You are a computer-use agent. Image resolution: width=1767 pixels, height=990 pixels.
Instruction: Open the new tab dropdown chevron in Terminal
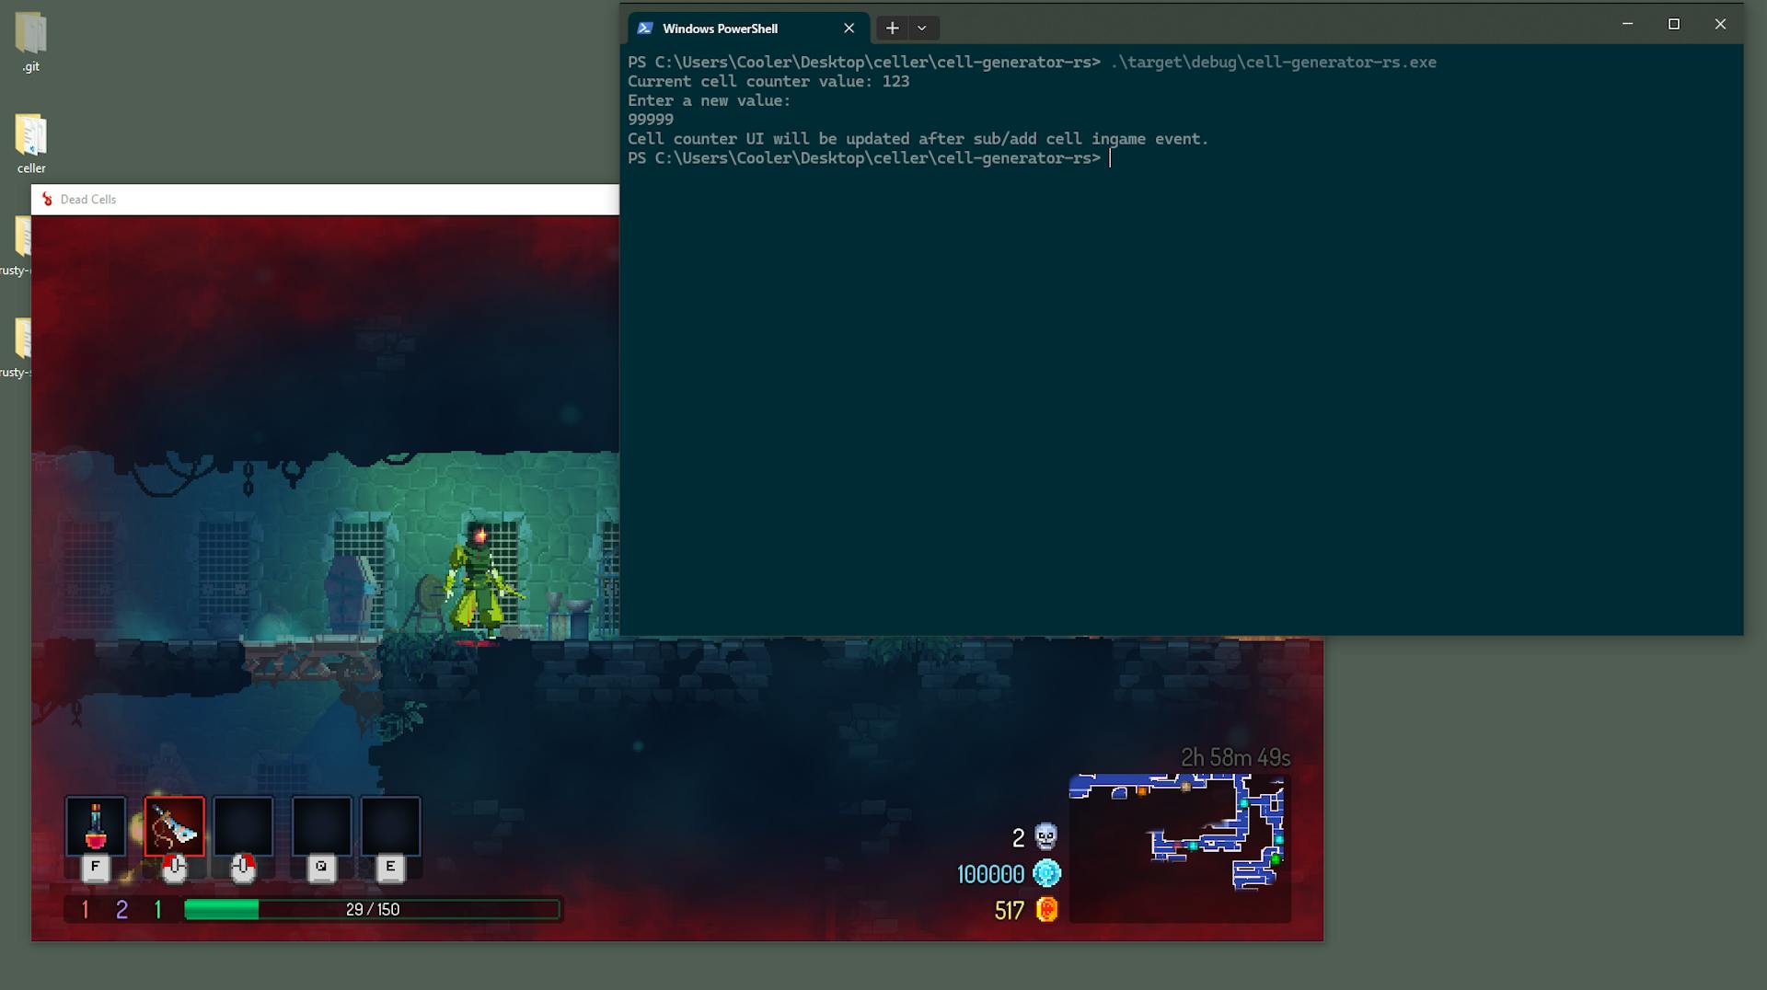921,28
